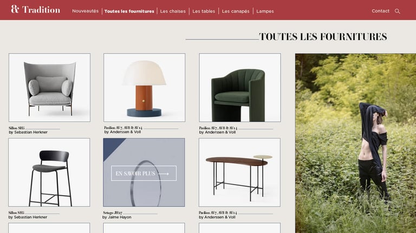Click Pavilion caption under green armchair
The image size is (416, 233).
click(218, 130)
